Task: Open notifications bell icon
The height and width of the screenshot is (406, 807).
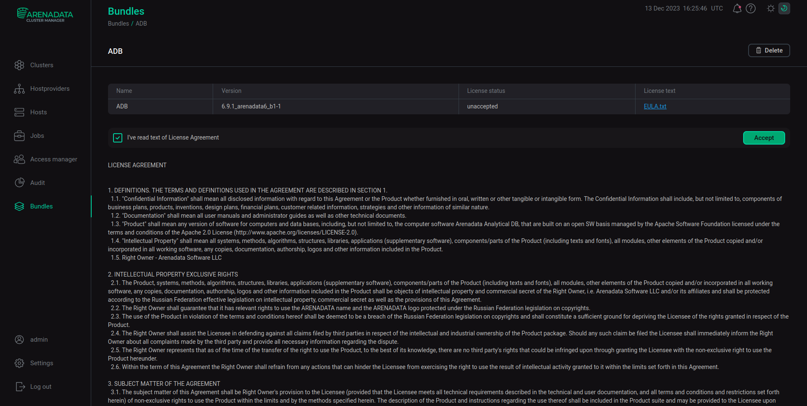Action: click(737, 8)
